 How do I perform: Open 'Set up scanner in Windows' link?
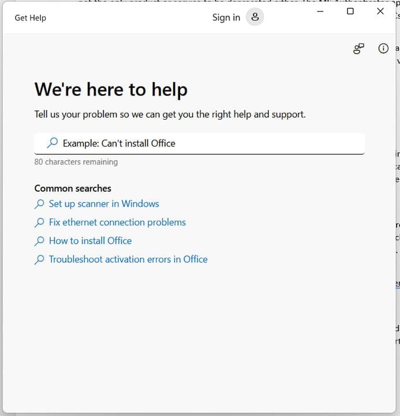[104, 204]
